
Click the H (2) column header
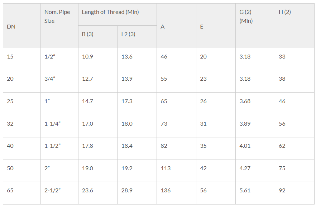[x=295, y=26]
